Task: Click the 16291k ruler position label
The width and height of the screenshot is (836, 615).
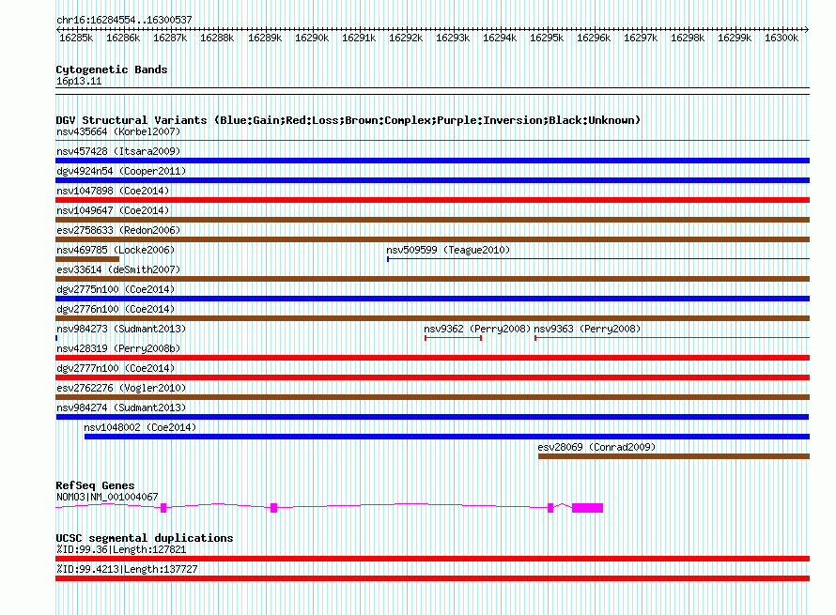Action: point(358,38)
